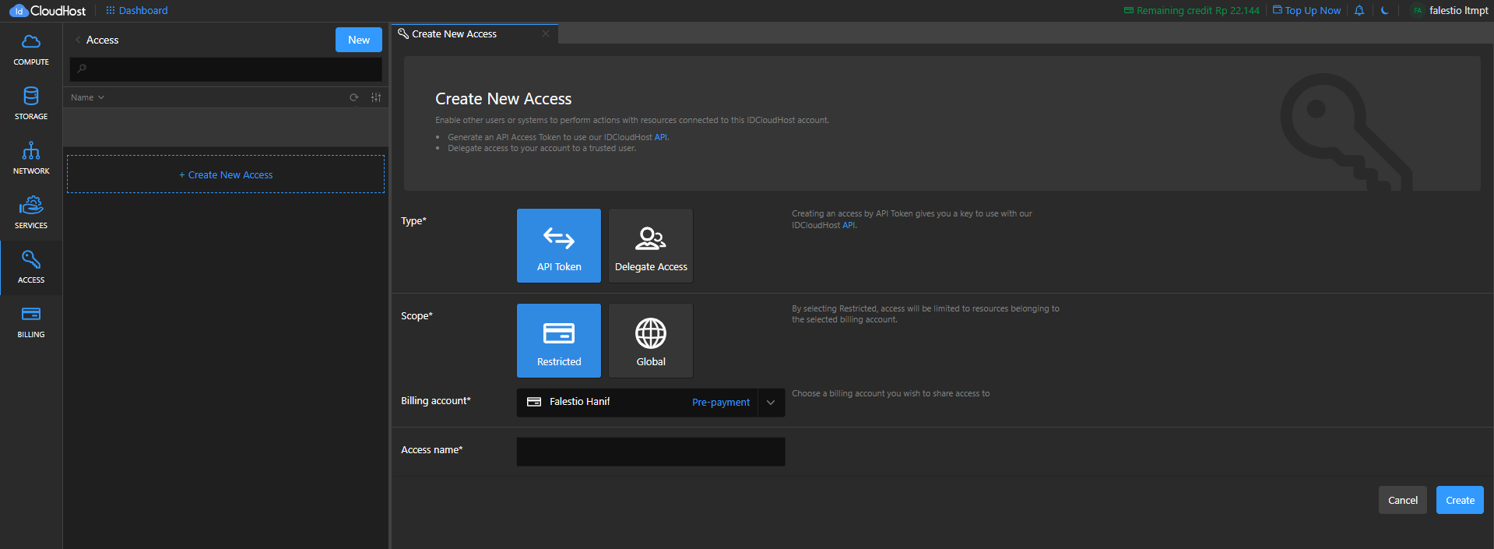The image size is (1494, 549).
Task: Refresh the access list
Action: tap(354, 97)
